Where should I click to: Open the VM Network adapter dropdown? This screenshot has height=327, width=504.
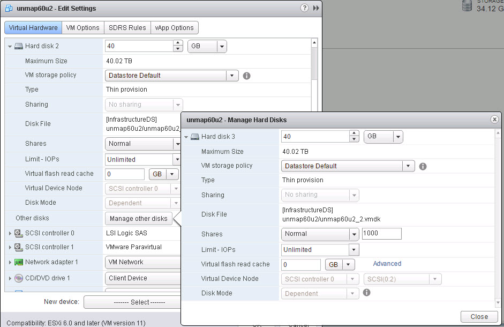(x=142, y=262)
